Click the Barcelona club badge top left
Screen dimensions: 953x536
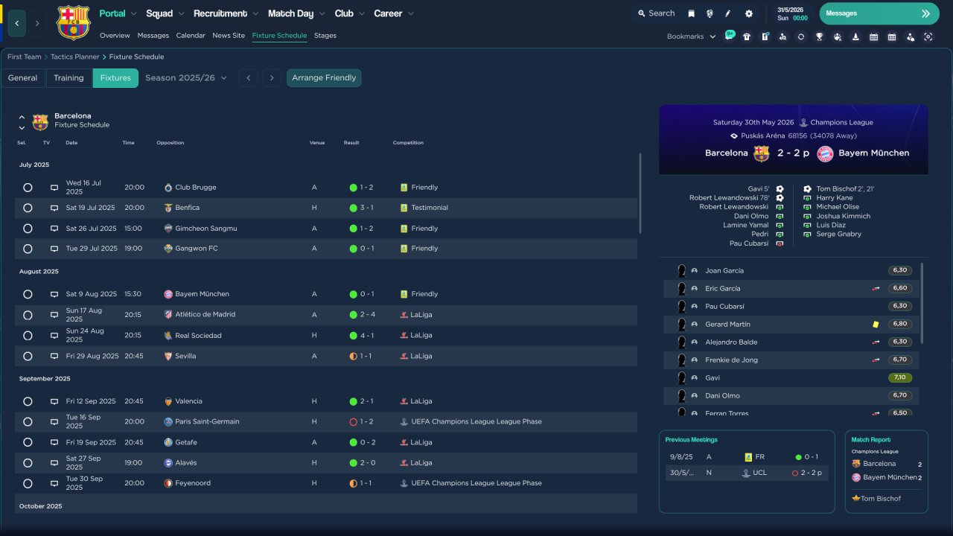coord(73,22)
